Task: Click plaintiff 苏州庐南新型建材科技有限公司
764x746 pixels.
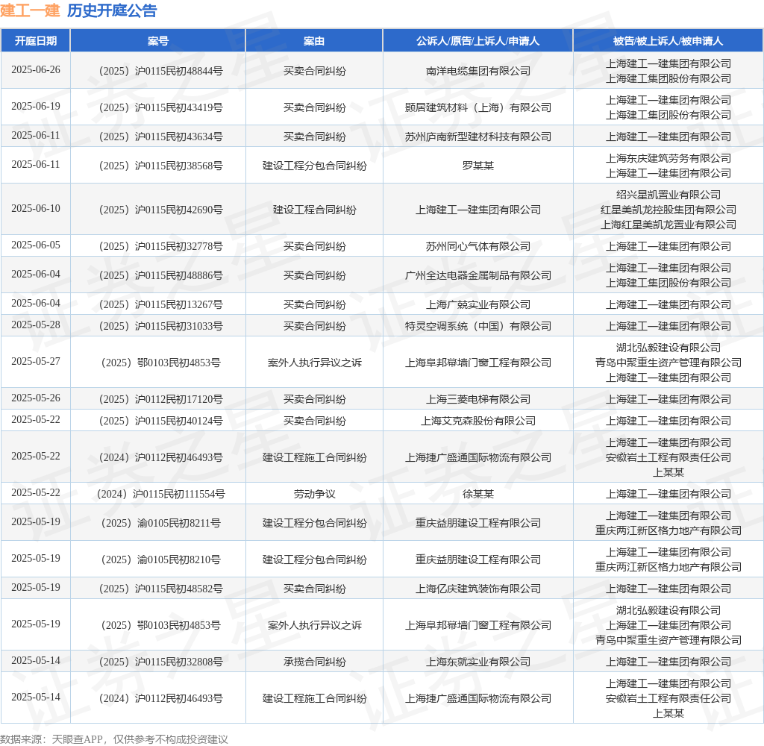Action: [x=478, y=137]
